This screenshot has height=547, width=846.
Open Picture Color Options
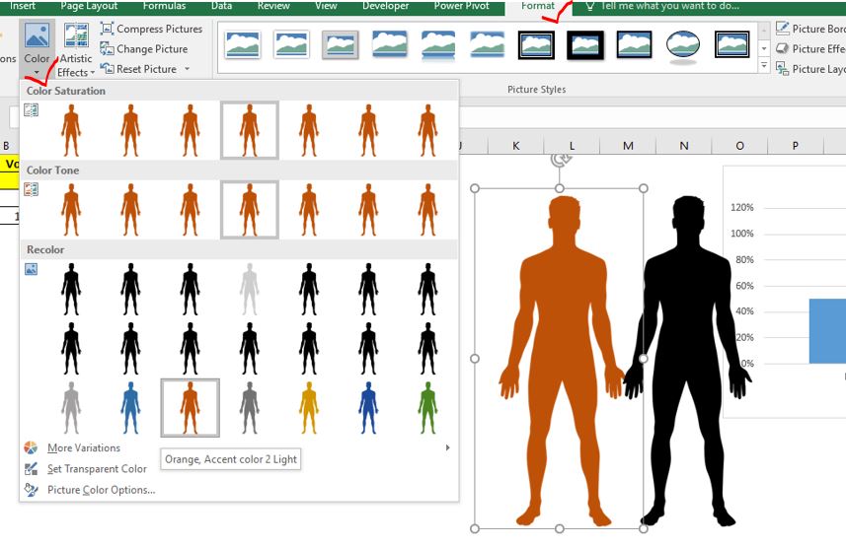pos(101,490)
